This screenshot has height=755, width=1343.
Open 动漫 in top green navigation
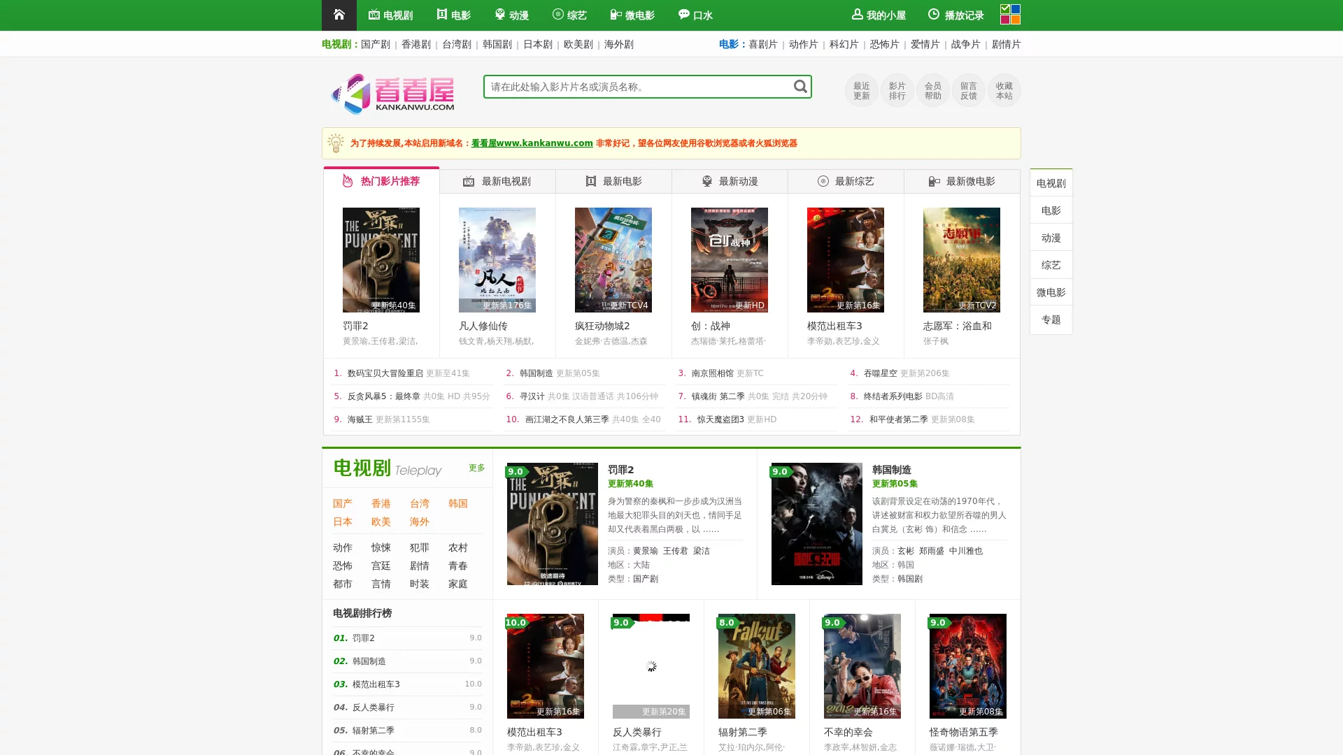coord(511,15)
